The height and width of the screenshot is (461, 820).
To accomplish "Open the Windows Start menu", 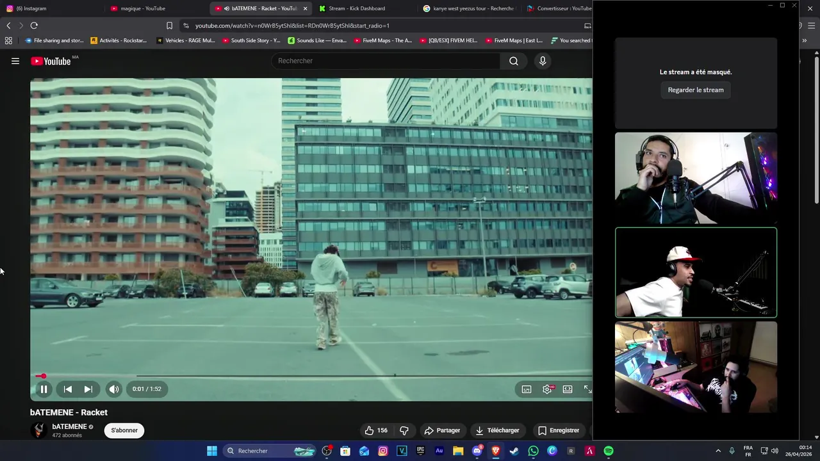I will pos(212,451).
